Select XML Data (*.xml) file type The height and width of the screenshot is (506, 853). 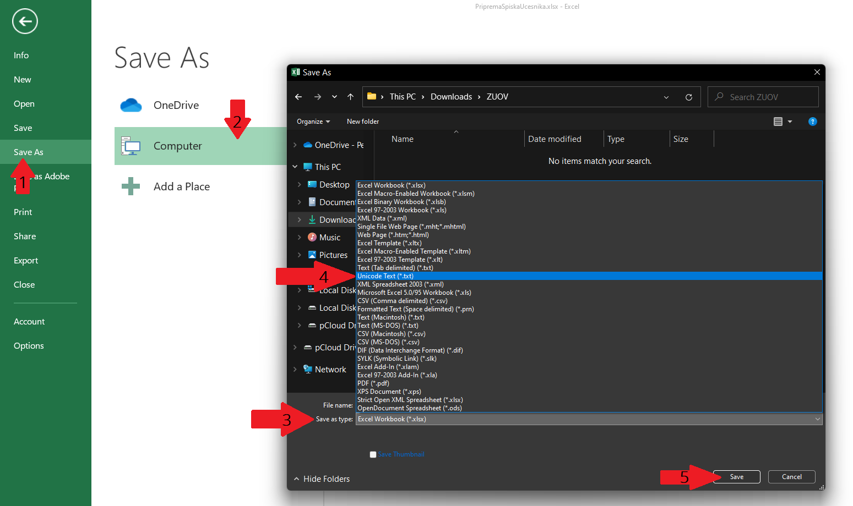pos(589,218)
